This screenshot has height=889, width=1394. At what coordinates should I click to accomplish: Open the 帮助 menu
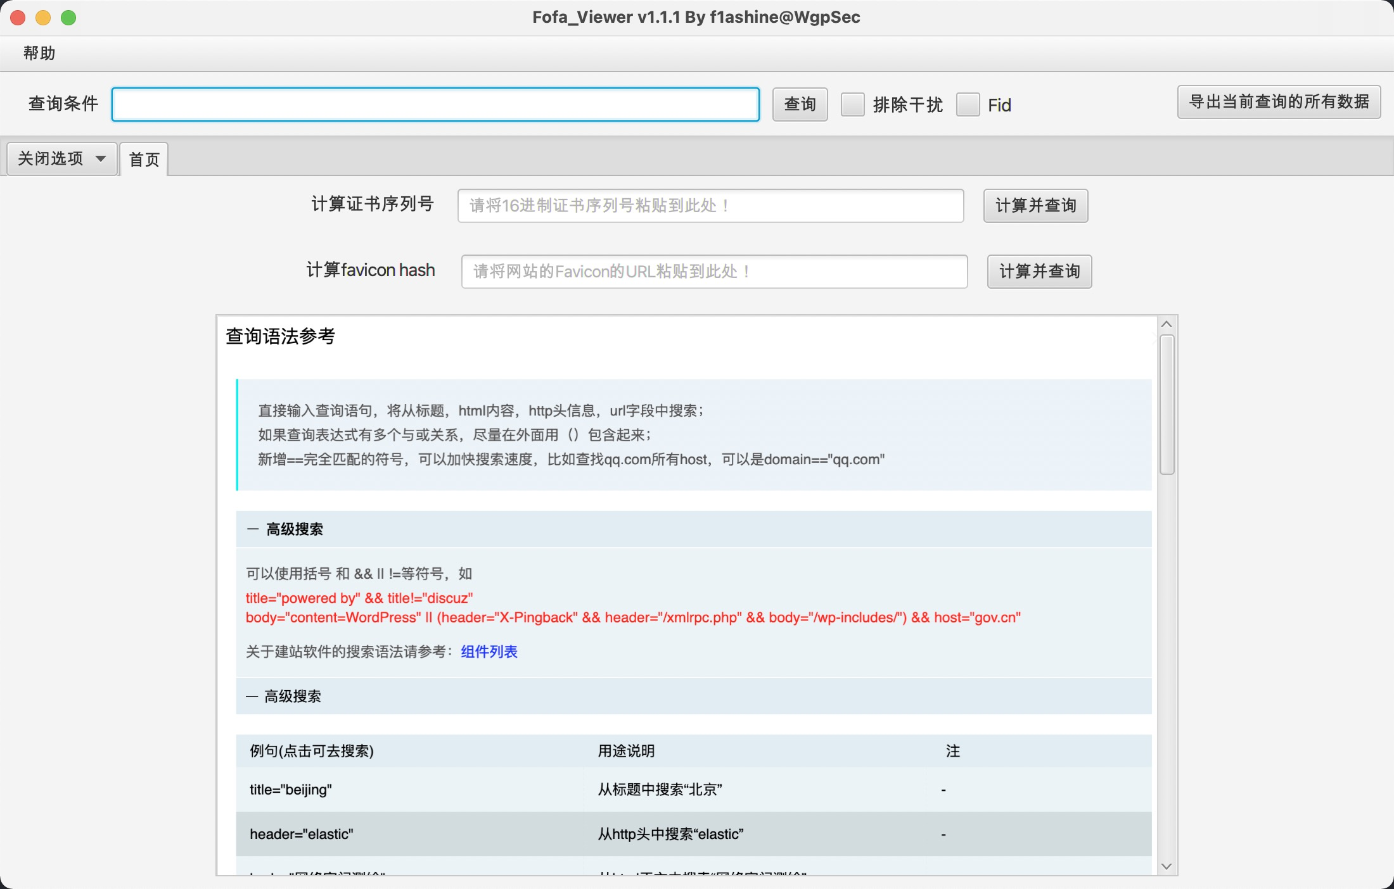[38, 53]
